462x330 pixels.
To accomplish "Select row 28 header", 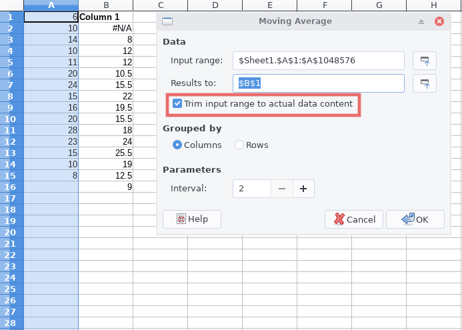I will click(12, 323).
